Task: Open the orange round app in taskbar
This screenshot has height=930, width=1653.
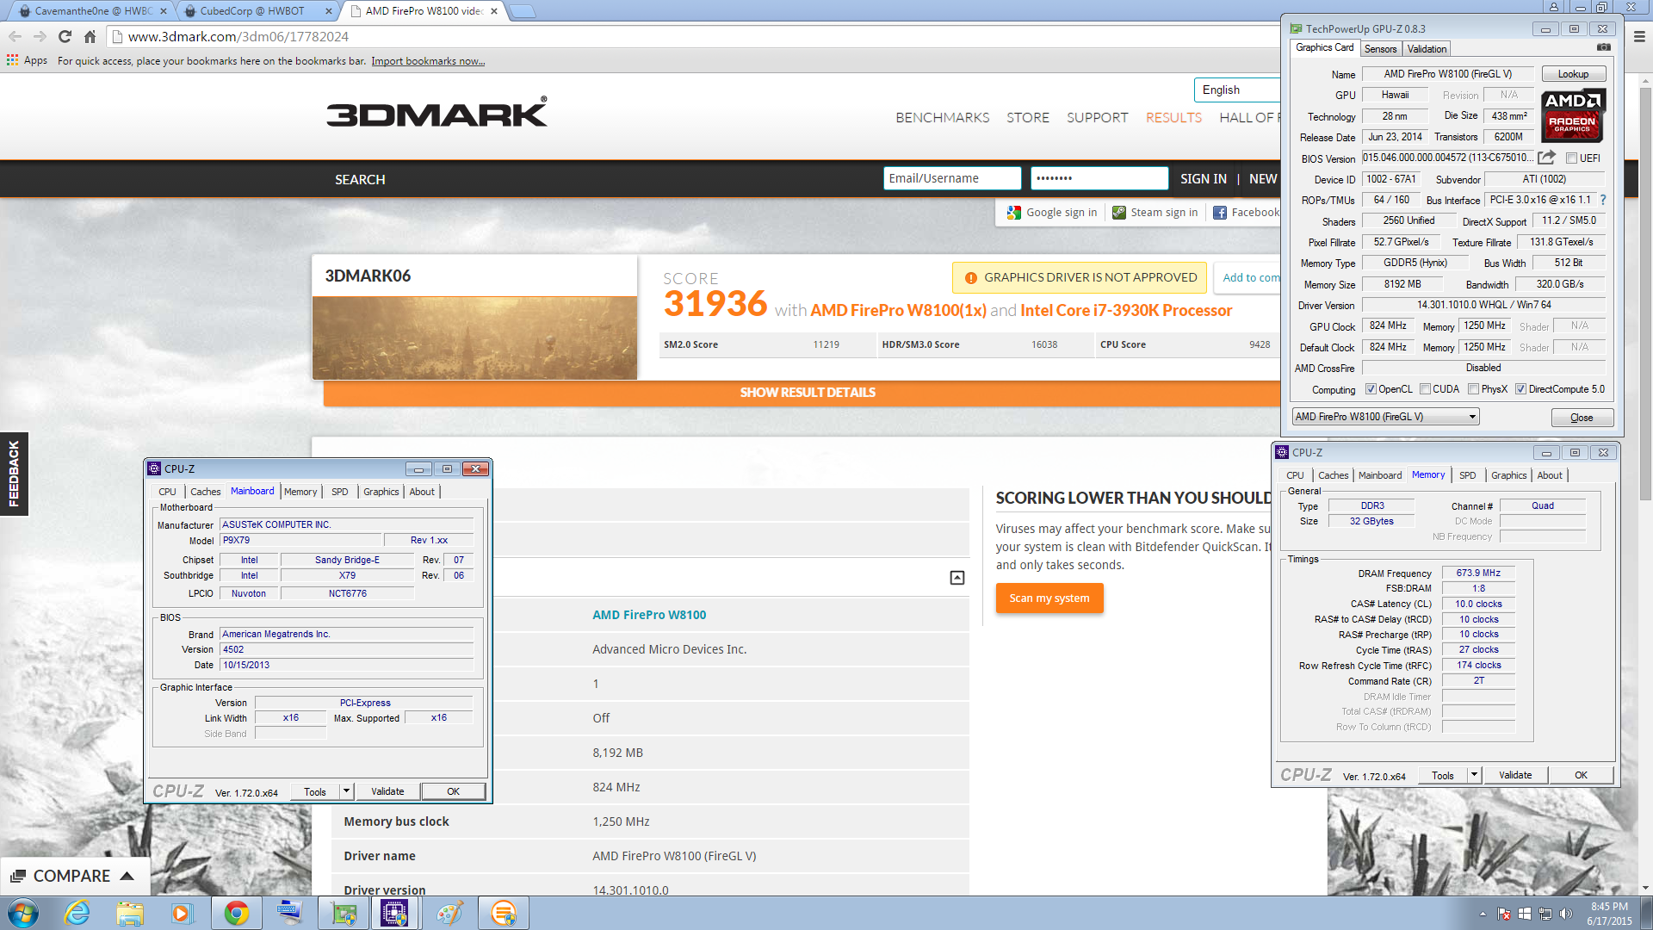Action: (504, 913)
